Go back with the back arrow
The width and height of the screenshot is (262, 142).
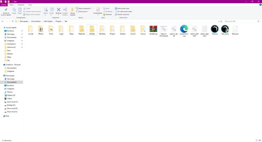(2, 21)
